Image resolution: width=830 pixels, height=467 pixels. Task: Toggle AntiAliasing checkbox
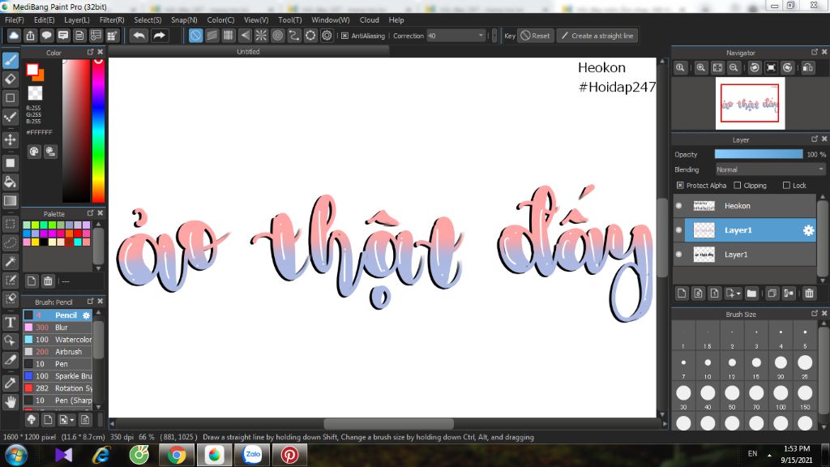[x=344, y=36]
